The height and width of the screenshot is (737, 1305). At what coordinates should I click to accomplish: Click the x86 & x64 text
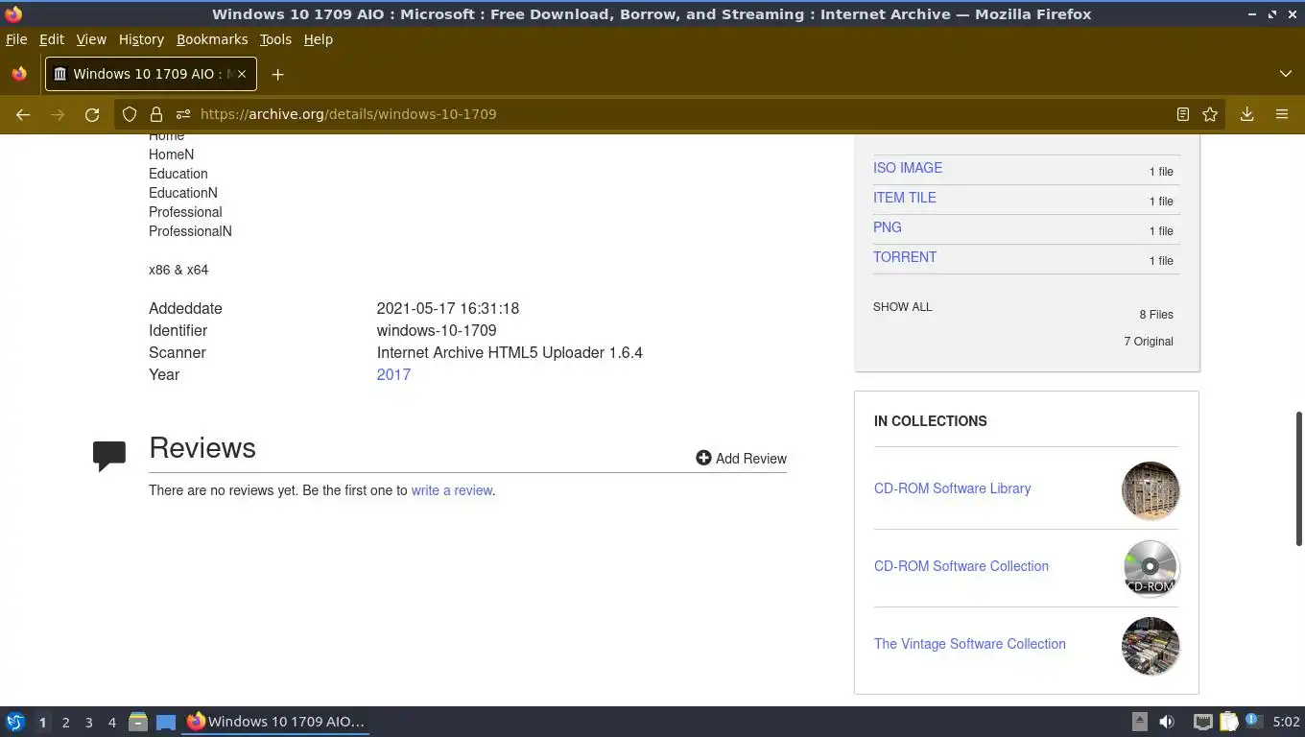coord(178,270)
